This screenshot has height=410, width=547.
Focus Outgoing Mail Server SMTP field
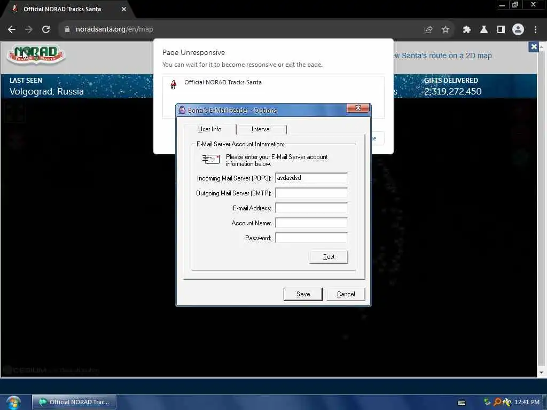click(x=311, y=193)
